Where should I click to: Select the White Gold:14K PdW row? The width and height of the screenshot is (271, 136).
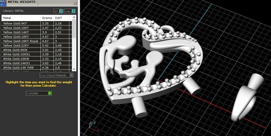[x=37, y=68]
